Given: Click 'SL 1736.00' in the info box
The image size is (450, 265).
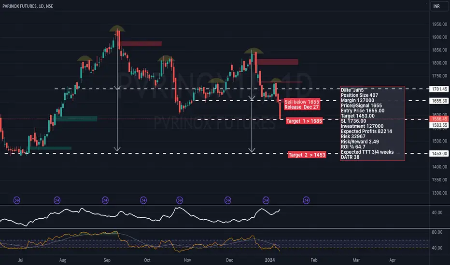Looking at the screenshot, I should point(353,121).
